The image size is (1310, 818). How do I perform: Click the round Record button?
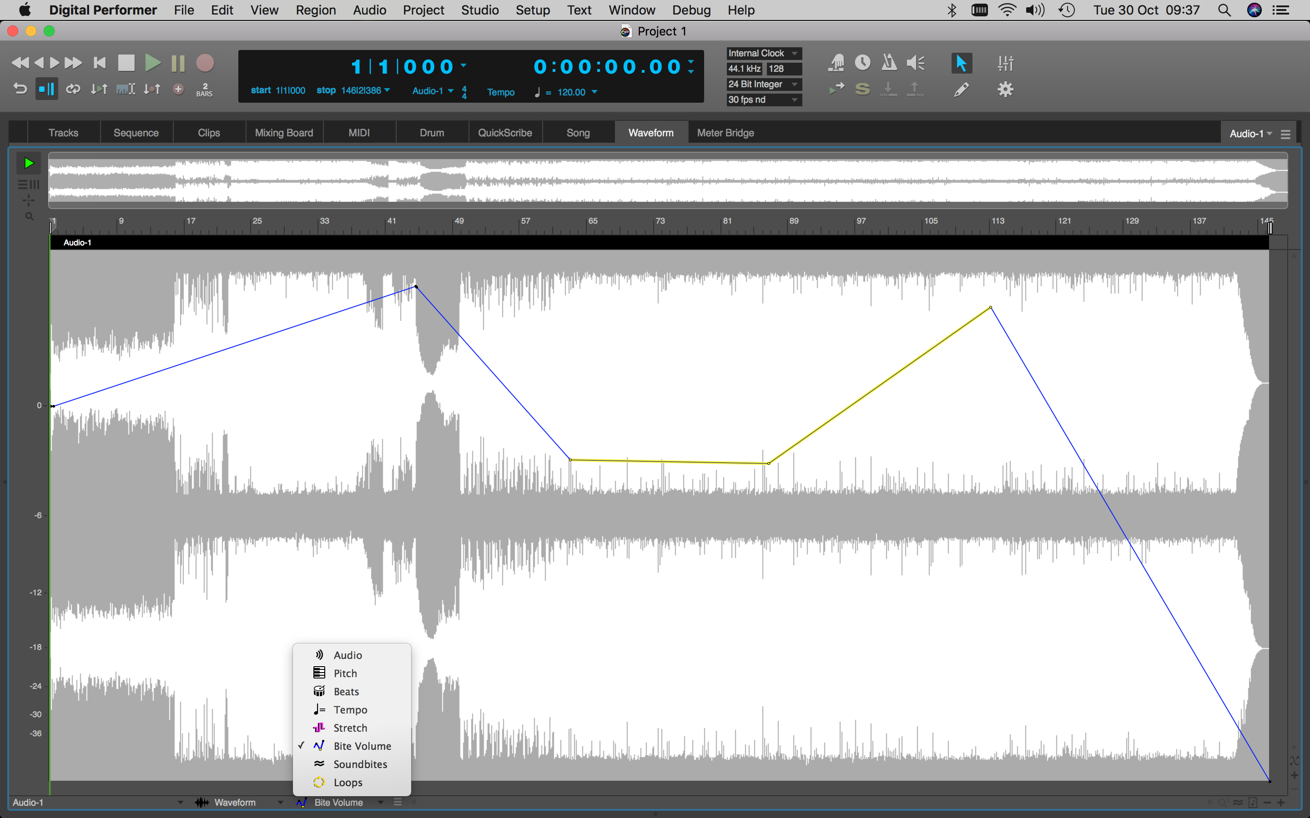click(205, 63)
